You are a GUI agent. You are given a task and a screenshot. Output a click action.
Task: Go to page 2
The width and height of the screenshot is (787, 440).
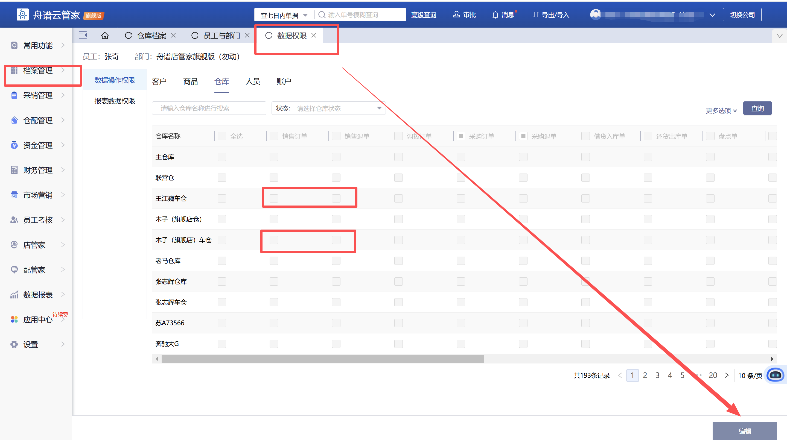point(645,375)
